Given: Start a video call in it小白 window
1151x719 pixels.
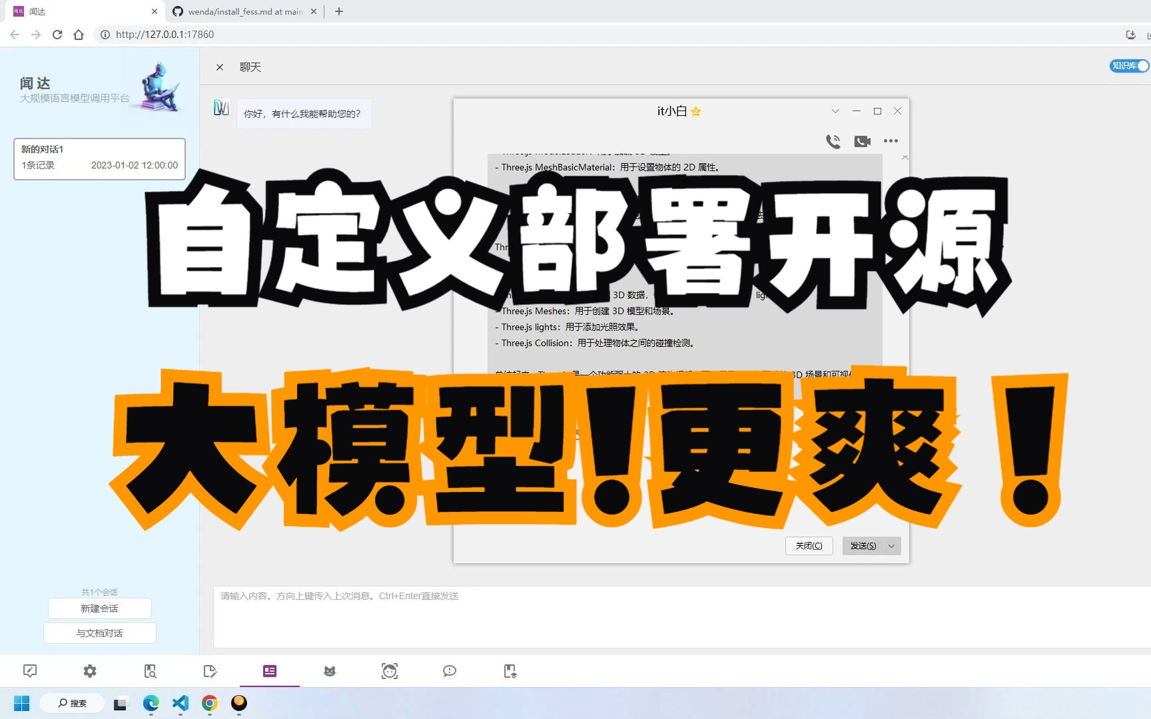Looking at the screenshot, I should pyautogui.click(x=863, y=141).
